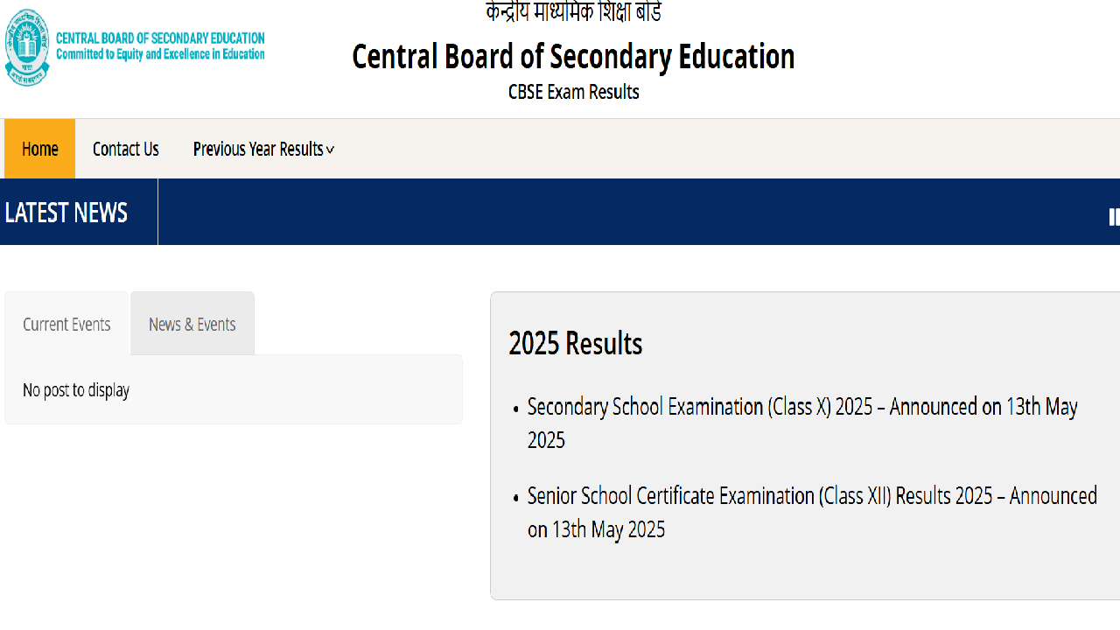The height and width of the screenshot is (630, 1120).
Task: Open Secondary School Examination Class X 2025 result
Action: 802,423
